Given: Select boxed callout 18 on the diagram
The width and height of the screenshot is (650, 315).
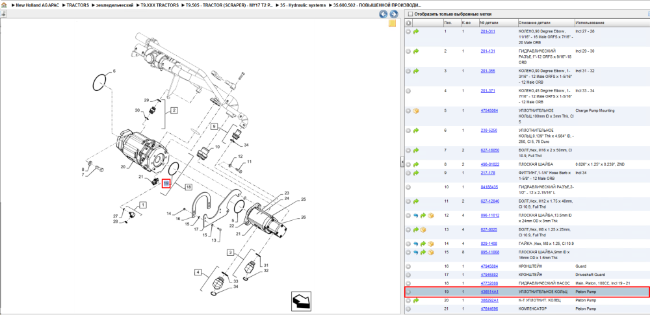Looking at the screenshot, I should (188, 187).
